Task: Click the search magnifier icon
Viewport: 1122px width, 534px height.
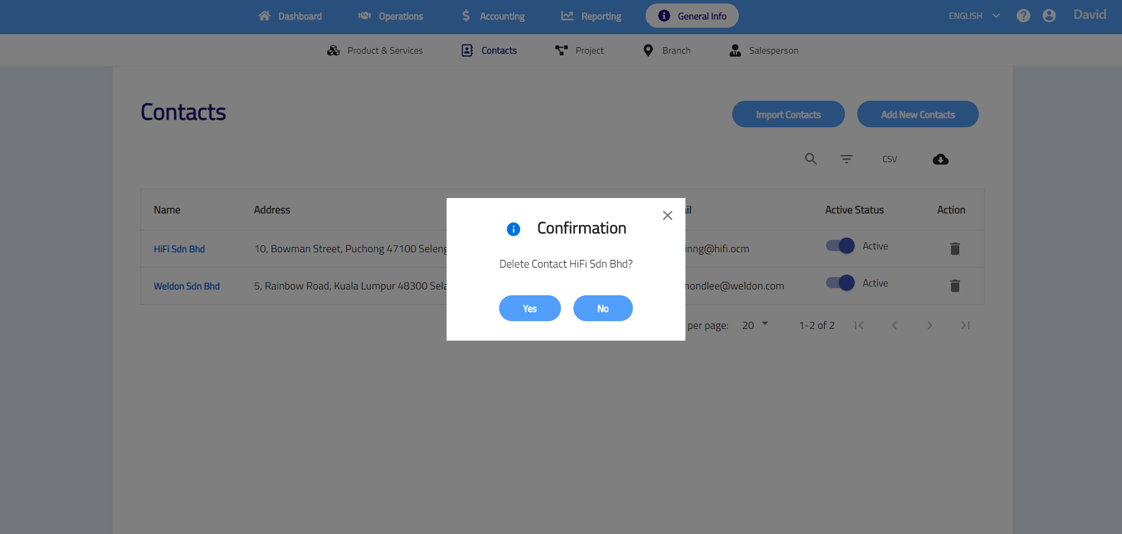Action: (x=811, y=159)
